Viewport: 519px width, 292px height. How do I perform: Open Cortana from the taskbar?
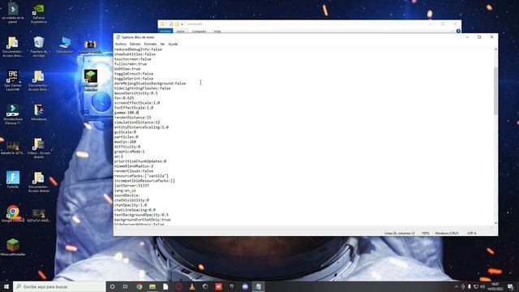coord(112,286)
